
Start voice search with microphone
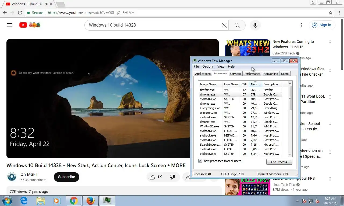(x=255, y=25)
